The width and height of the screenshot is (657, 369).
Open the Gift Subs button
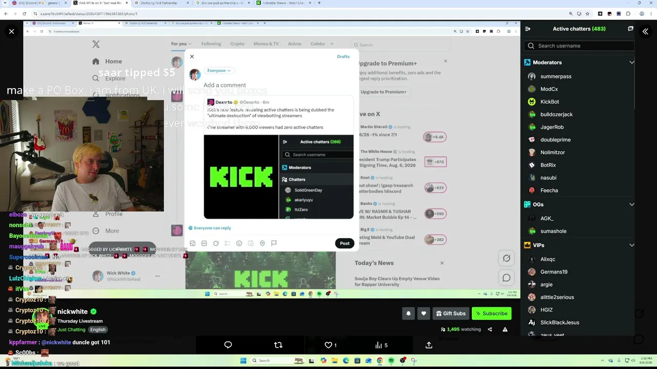(450, 313)
